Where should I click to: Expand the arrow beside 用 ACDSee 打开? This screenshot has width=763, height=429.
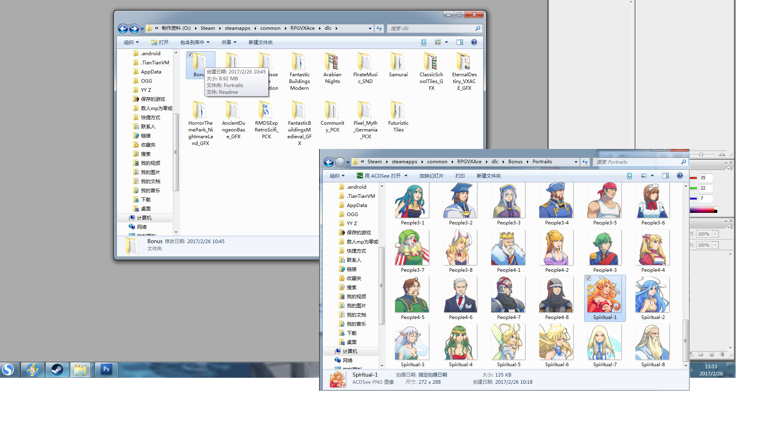(406, 176)
